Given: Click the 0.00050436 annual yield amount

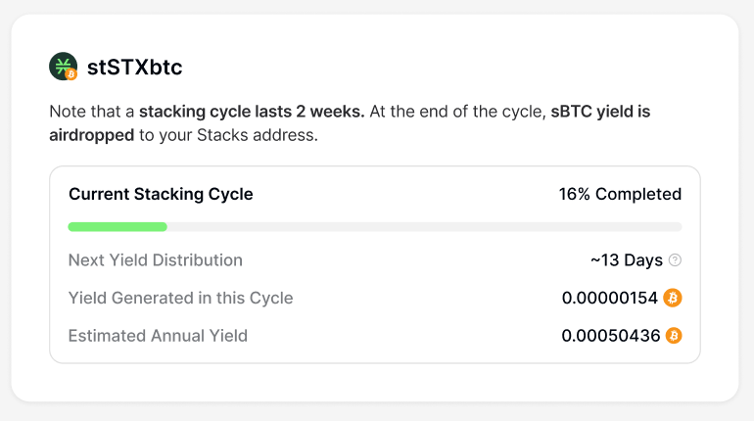Looking at the screenshot, I should (610, 336).
